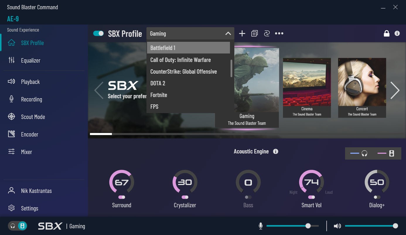This screenshot has height=235, width=406.
Task: Enable the Dialog+ switch
Action: click(377, 197)
